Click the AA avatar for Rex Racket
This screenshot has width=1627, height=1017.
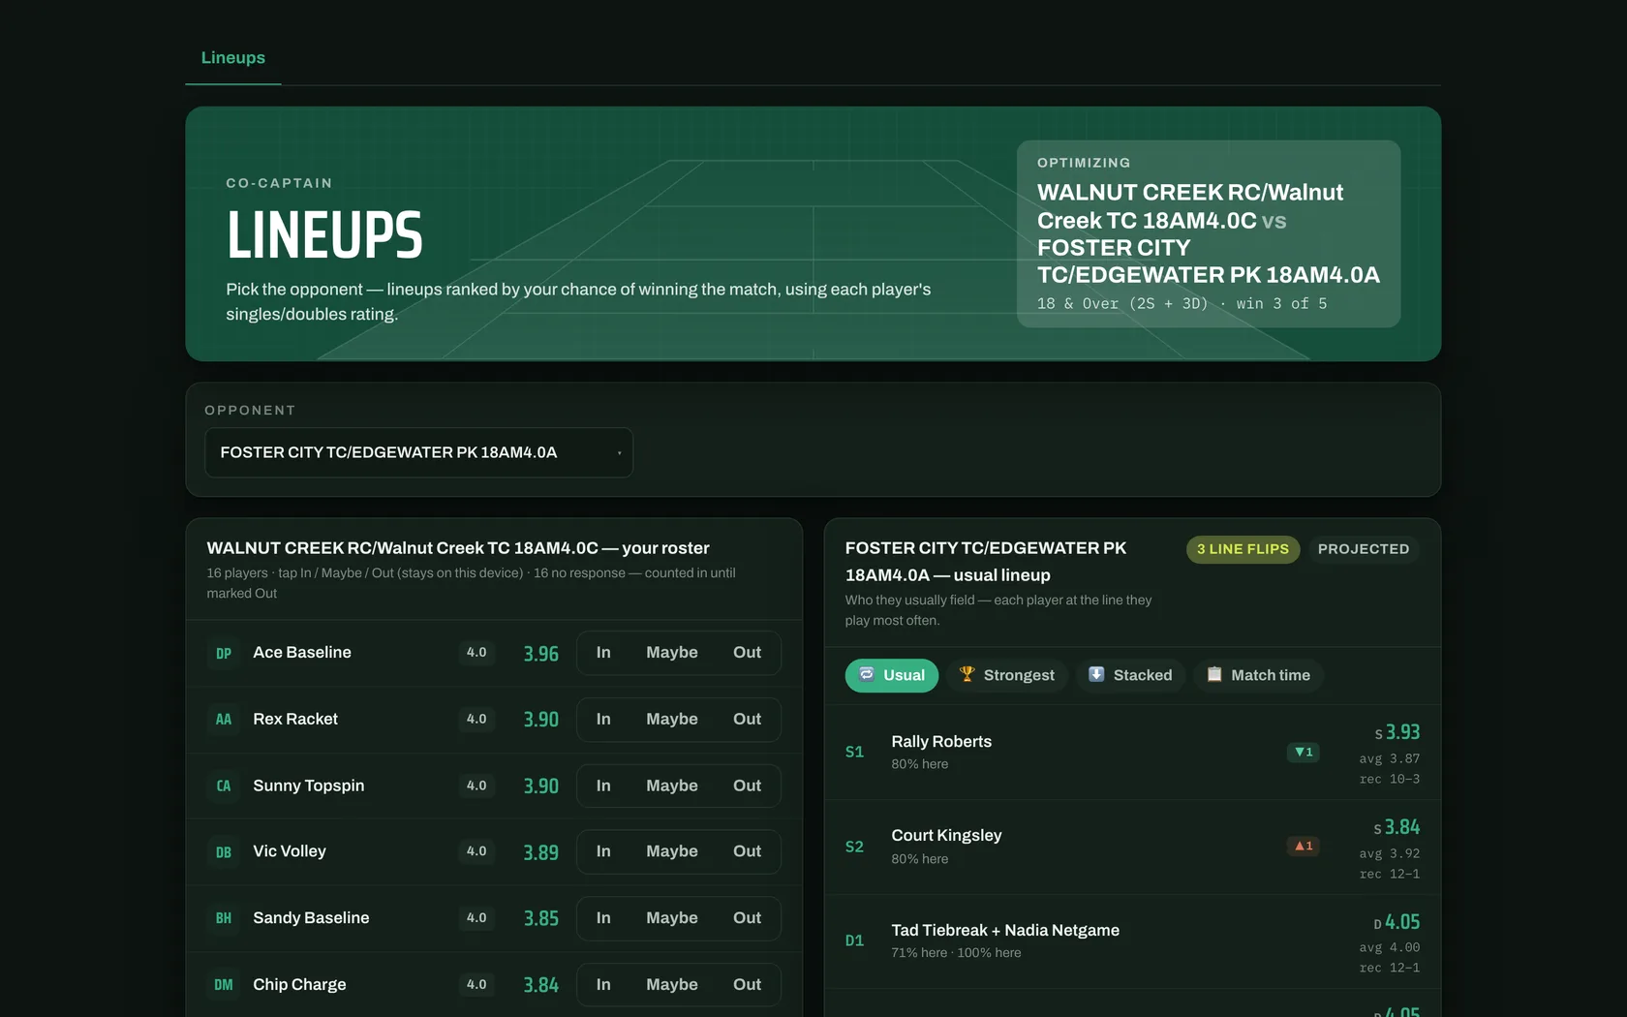coord(224,720)
